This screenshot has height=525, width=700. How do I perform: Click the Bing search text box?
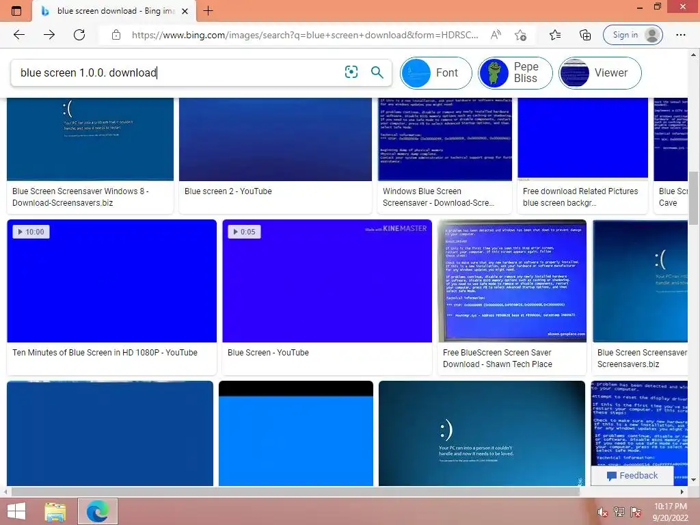tap(178, 72)
